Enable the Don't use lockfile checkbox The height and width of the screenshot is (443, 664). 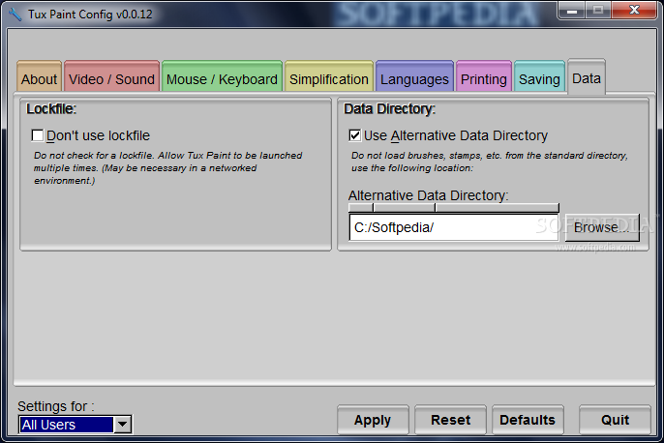[37, 135]
